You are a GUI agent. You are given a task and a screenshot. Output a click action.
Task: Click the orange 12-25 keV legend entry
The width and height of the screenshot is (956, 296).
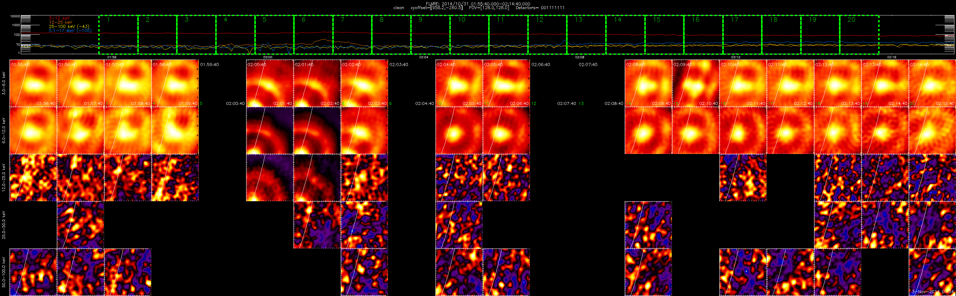point(61,22)
